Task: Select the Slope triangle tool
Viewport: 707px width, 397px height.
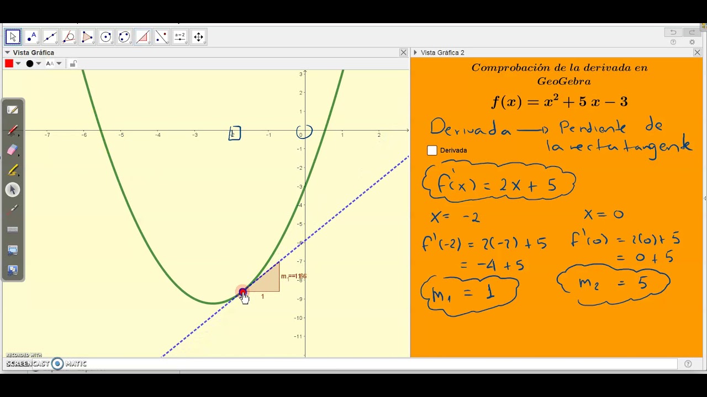Action: pos(143,37)
